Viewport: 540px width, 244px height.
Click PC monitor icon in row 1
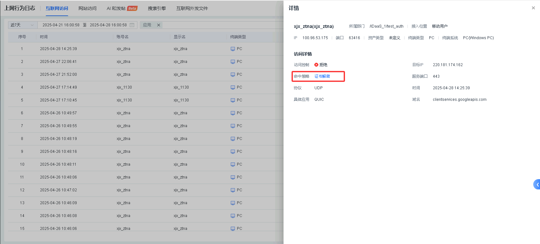pyautogui.click(x=233, y=49)
